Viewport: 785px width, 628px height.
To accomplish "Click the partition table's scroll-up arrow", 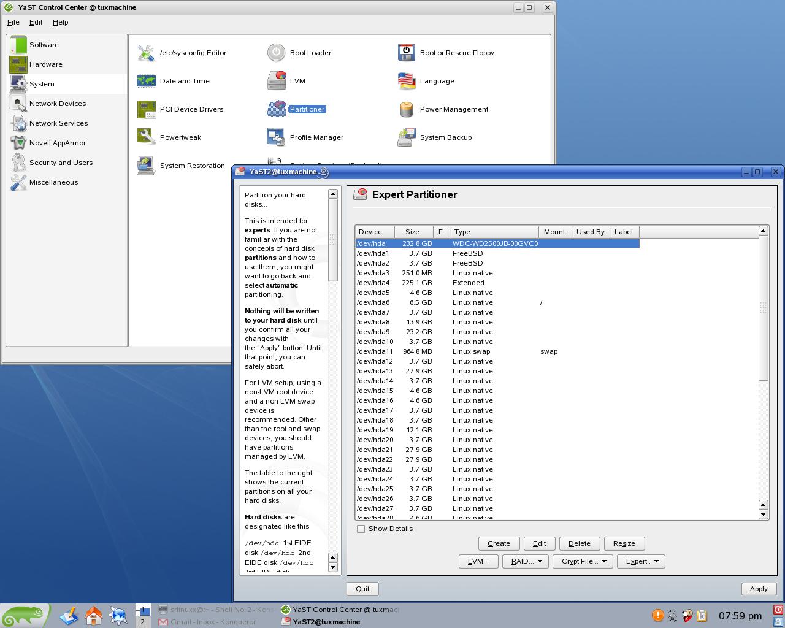I will click(764, 231).
